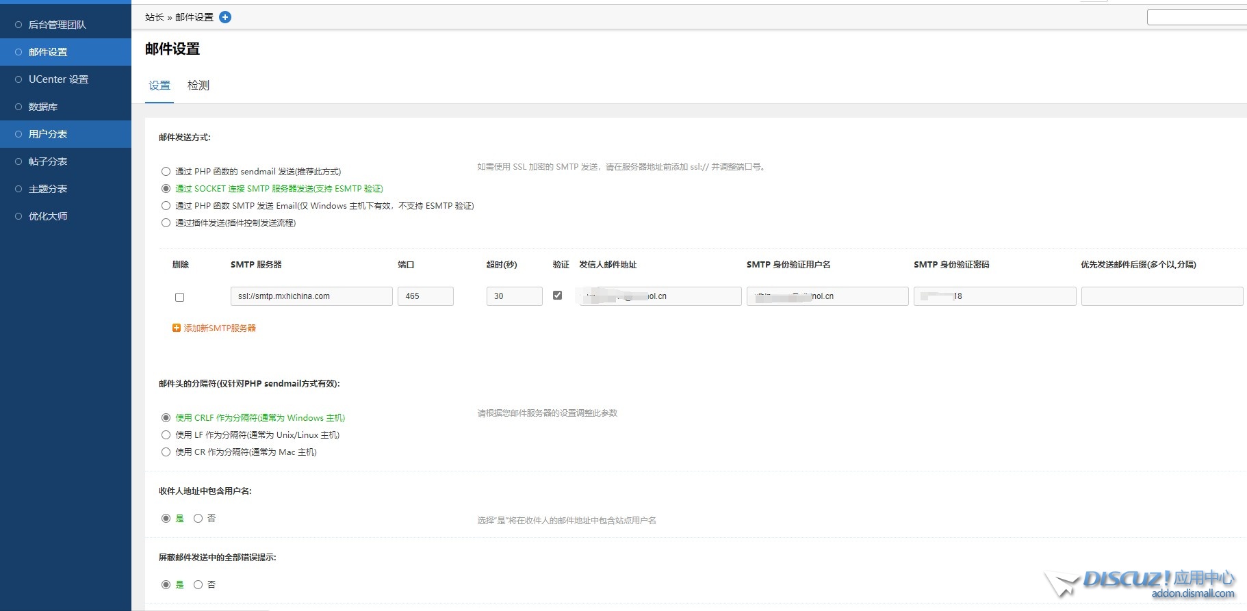Click the 邮件发送方式 section label
Image resolution: width=1247 pixels, height=611 pixels.
coord(185,138)
